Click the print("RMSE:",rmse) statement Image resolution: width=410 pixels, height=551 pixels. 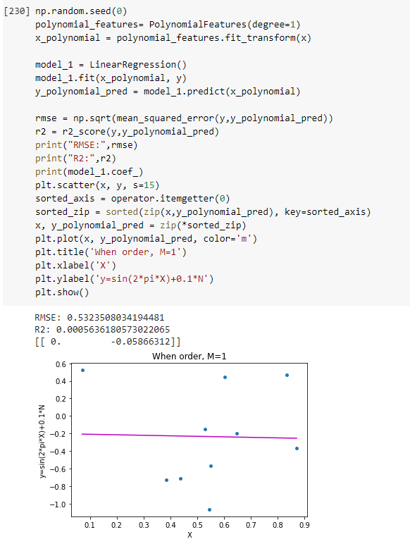[87, 144]
